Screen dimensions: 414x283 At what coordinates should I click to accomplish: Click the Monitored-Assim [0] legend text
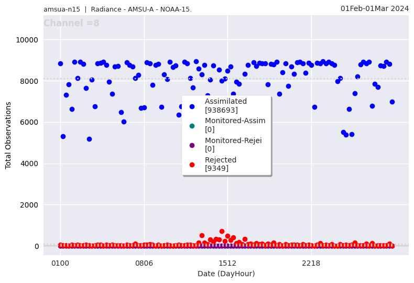click(x=235, y=125)
